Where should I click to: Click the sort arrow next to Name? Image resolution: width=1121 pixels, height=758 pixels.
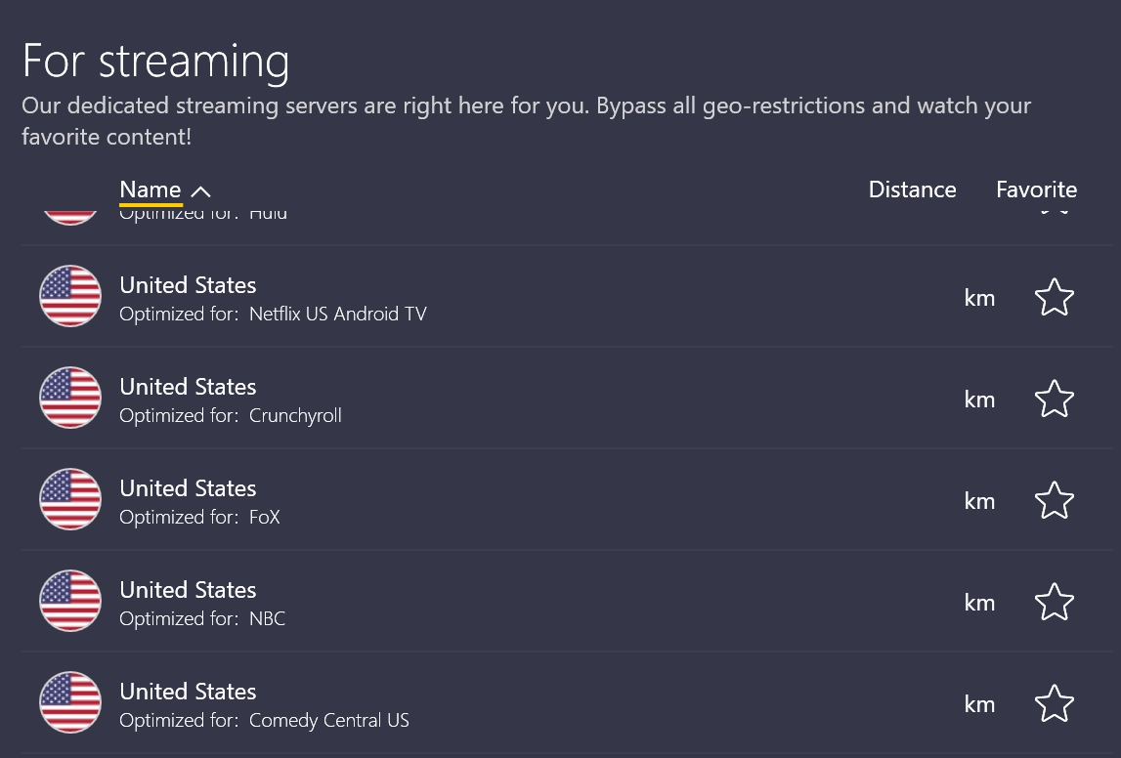click(x=200, y=190)
